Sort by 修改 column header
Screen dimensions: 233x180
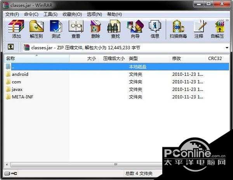click(x=188, y=58)
